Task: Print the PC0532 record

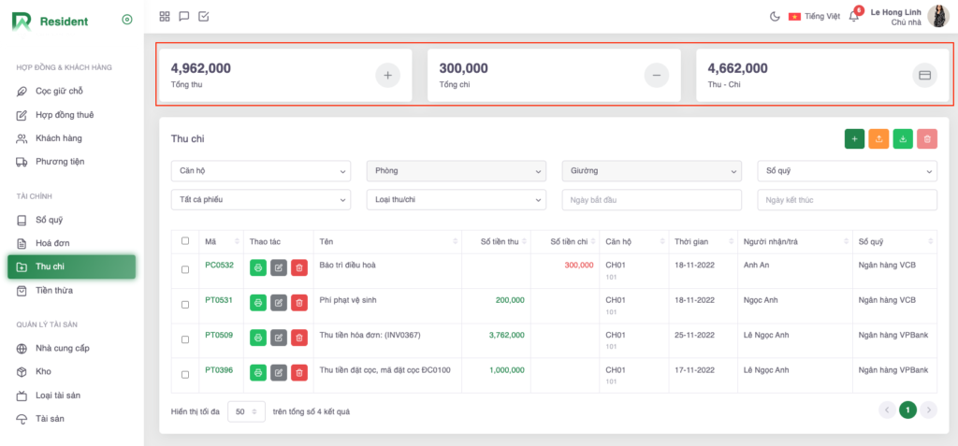Action: point(258,267)
